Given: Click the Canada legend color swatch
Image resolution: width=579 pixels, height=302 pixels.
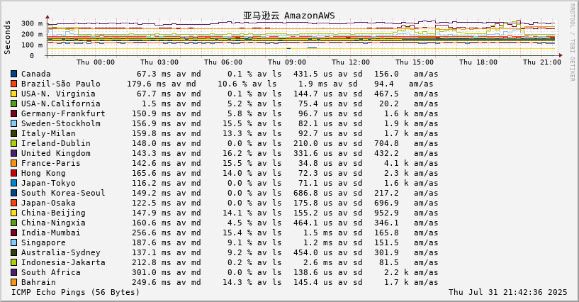Looking at the screenshot, I should coord(13,74).
